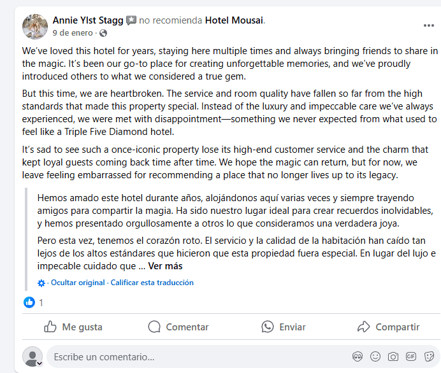441x373 pixels.
Task: Click the public audience globe icon
Action: coord(103,33)
